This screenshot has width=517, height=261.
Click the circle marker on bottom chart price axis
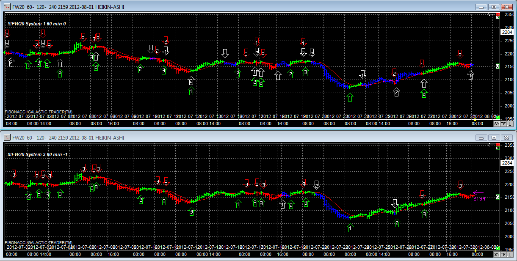(498, 197)
